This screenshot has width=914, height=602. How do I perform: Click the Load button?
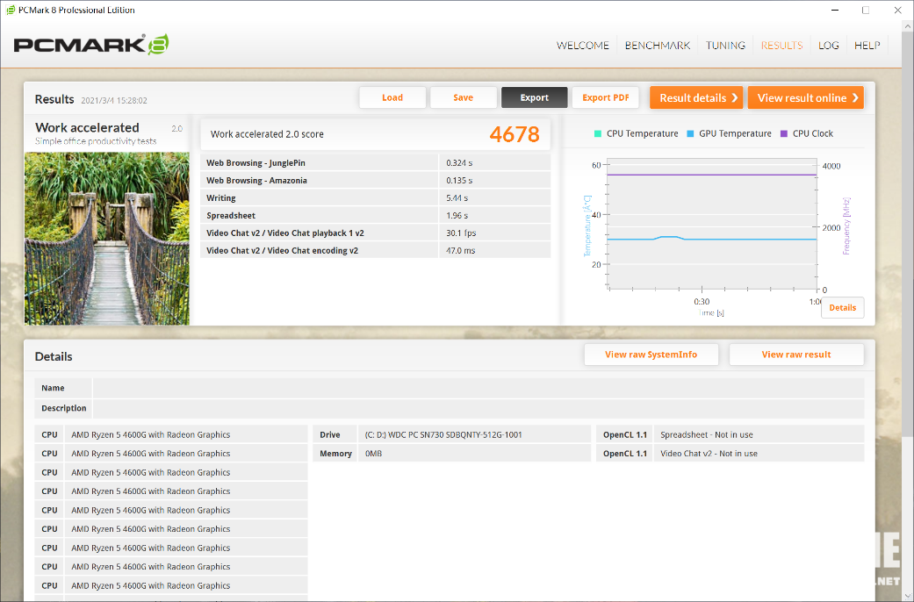click(392, 97)
